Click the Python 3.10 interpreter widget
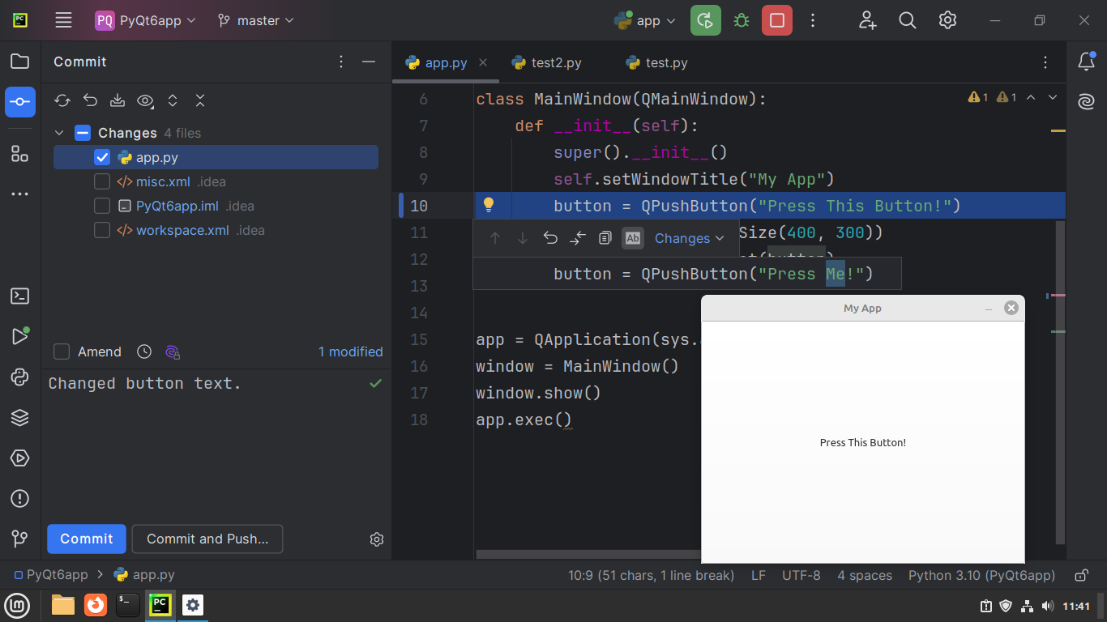This screenshot has height=622, width=1107. pos(981,575)
